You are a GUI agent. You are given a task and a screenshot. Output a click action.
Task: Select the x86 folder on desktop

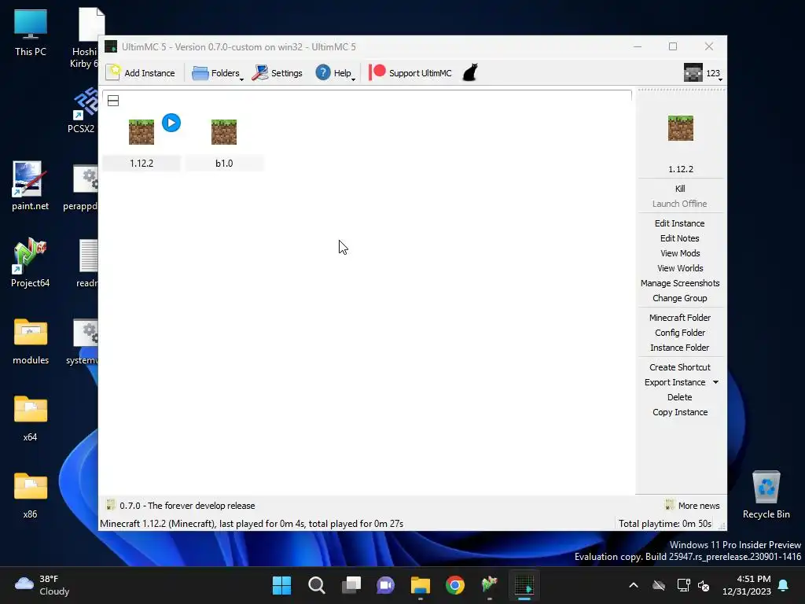click(31, 495)
